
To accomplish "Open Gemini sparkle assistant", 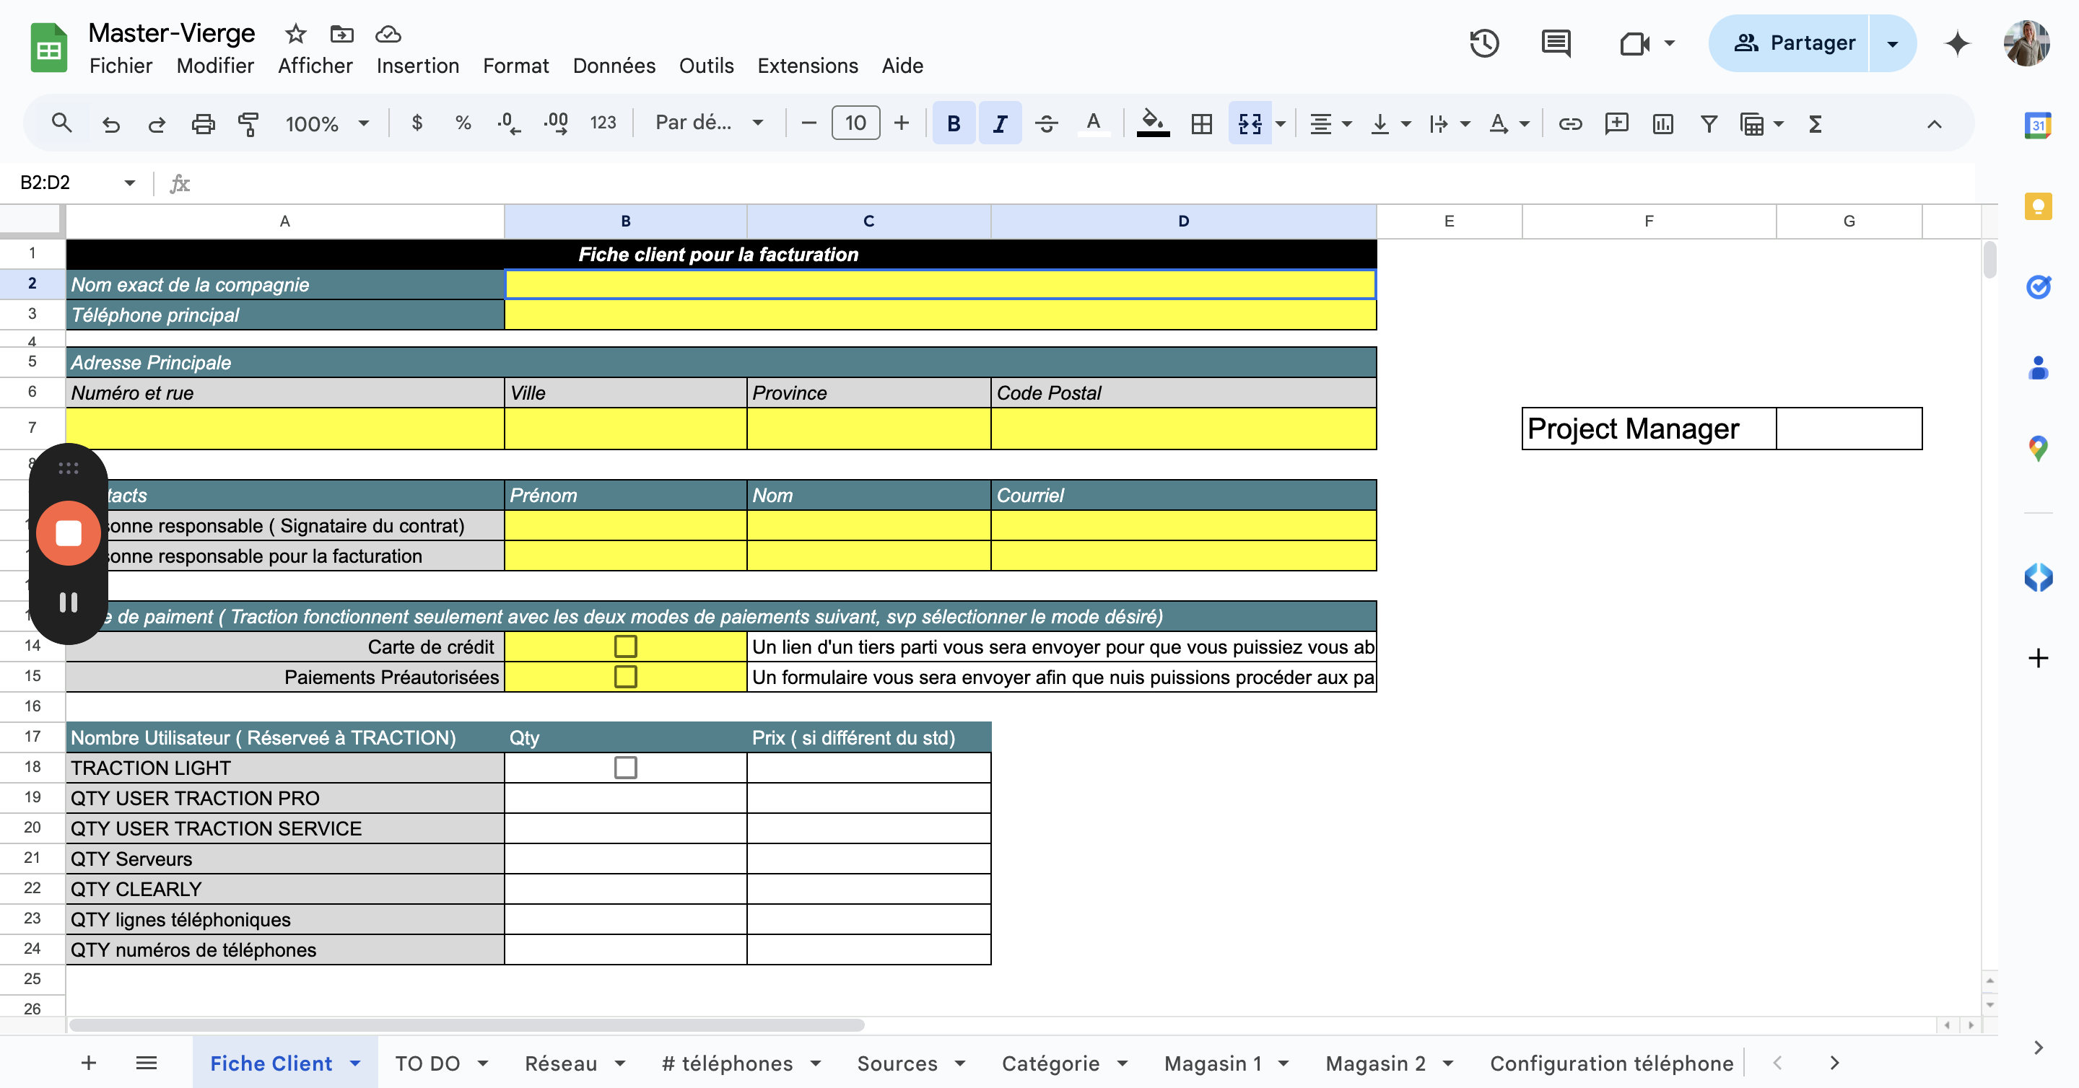I will point(1957,43).
